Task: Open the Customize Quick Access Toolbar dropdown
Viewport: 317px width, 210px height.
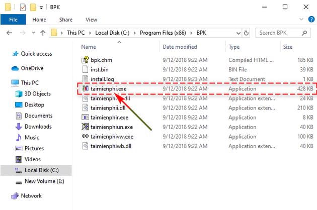Action: [41, 8]
